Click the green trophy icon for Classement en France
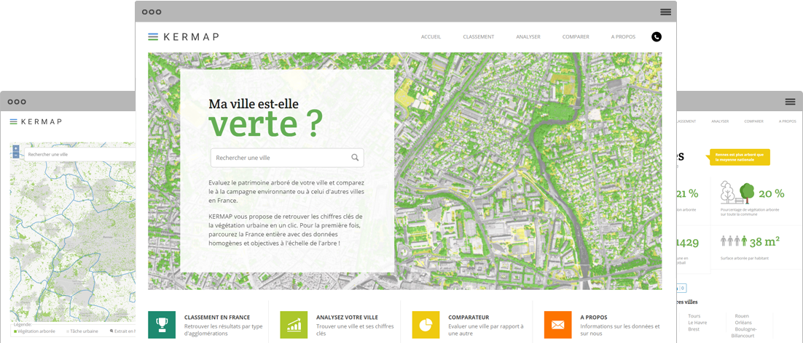Screen dimensions: 803x343 pos(162,325)
